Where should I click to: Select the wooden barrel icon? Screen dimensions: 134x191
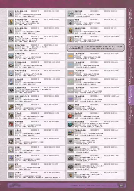tap(70, 175)
